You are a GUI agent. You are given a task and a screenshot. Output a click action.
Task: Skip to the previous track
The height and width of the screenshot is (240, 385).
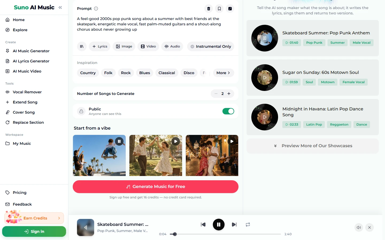coord(203,225)
